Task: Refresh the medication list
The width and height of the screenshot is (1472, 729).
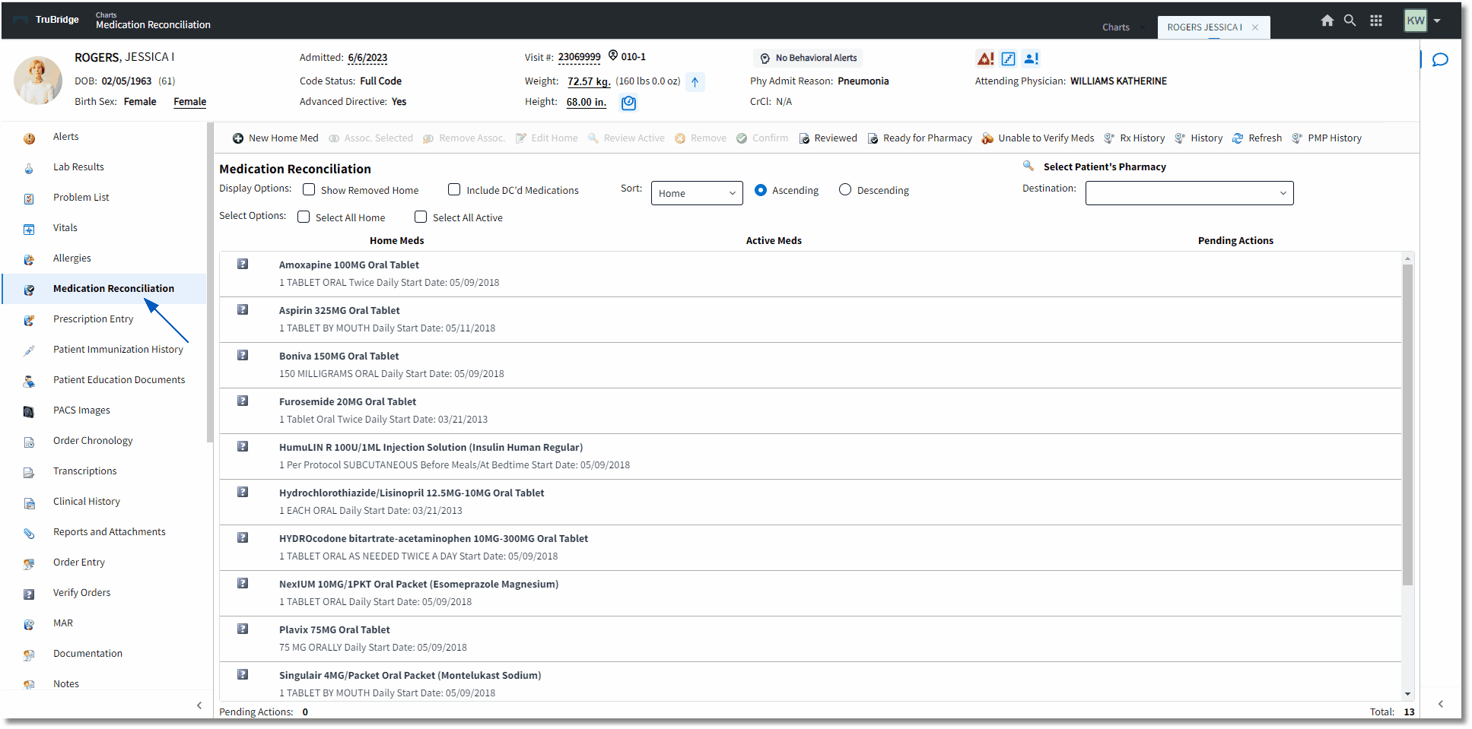Action: (1257, 138)
